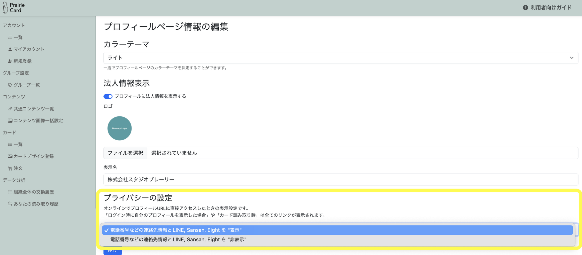Click データ分析 sidebar heading
Image resolution: width=582 pixels, height=255 pixels.
pyautogui.click(x=14, y=180)
